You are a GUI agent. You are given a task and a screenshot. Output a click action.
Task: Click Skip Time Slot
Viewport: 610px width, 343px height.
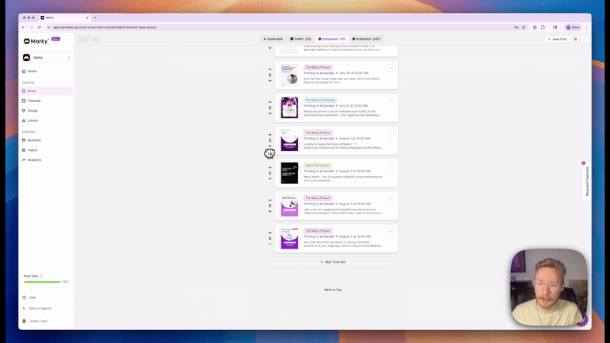[333, 261]
